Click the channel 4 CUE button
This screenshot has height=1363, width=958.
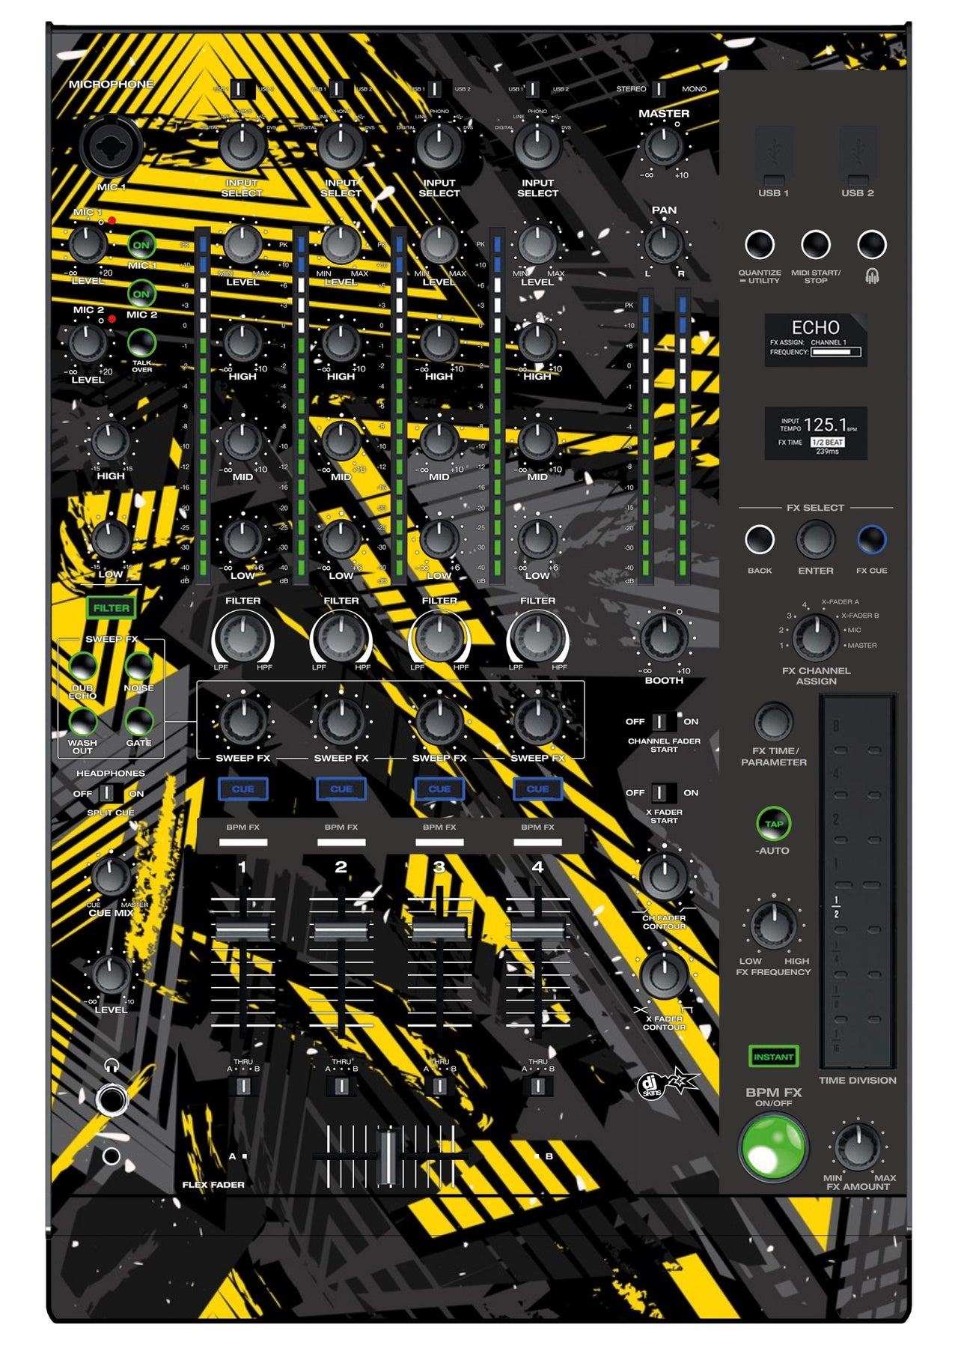tap(537, 789)
